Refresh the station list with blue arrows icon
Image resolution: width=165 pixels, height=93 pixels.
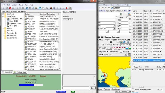point(27,8)
